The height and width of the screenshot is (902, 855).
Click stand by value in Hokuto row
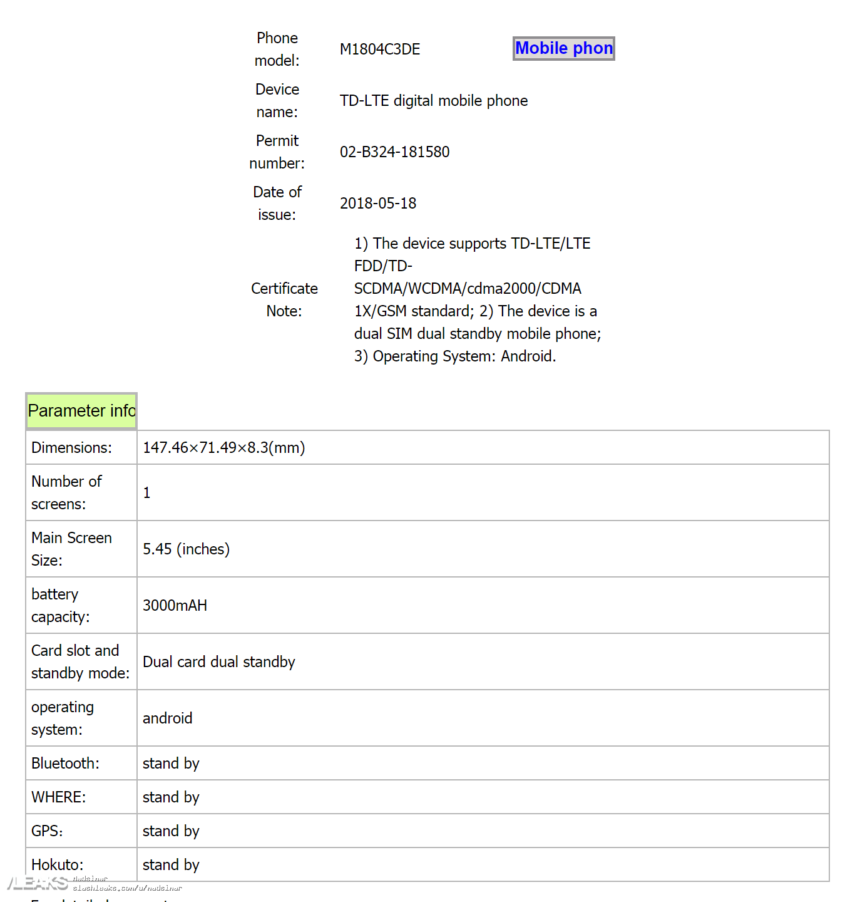pos(171,865)
